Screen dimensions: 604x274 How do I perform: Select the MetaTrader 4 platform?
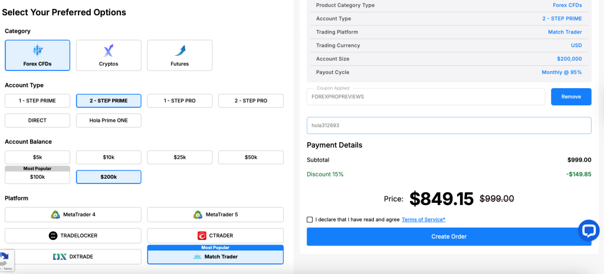(x=73, y=215)
